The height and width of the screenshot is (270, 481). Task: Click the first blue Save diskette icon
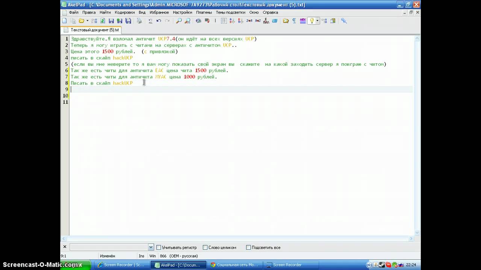click(111, 21)
